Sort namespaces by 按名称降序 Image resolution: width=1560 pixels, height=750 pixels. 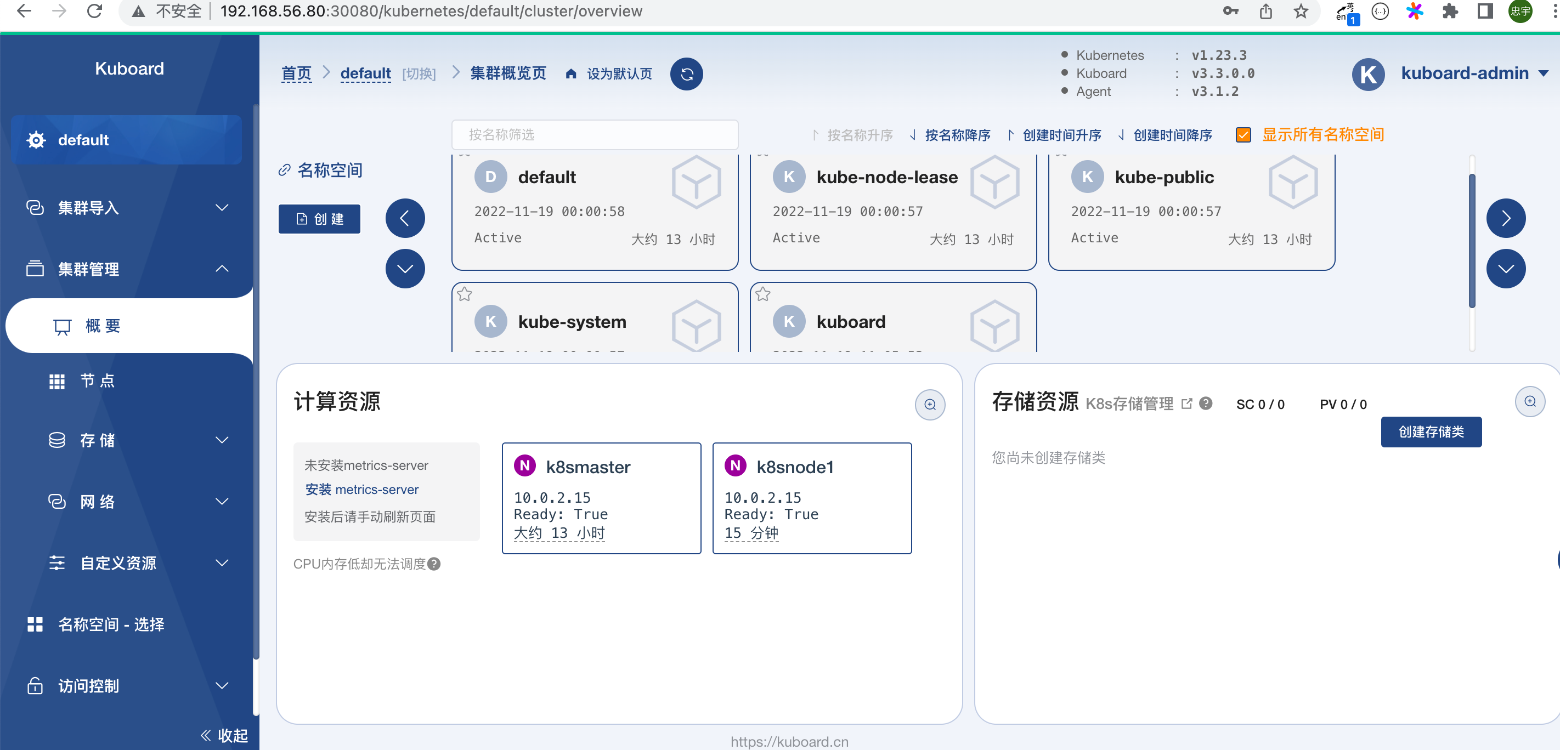pos(950,135)
